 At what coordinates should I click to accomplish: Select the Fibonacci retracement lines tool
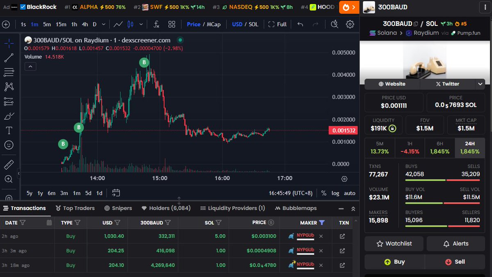click(9, 73)
